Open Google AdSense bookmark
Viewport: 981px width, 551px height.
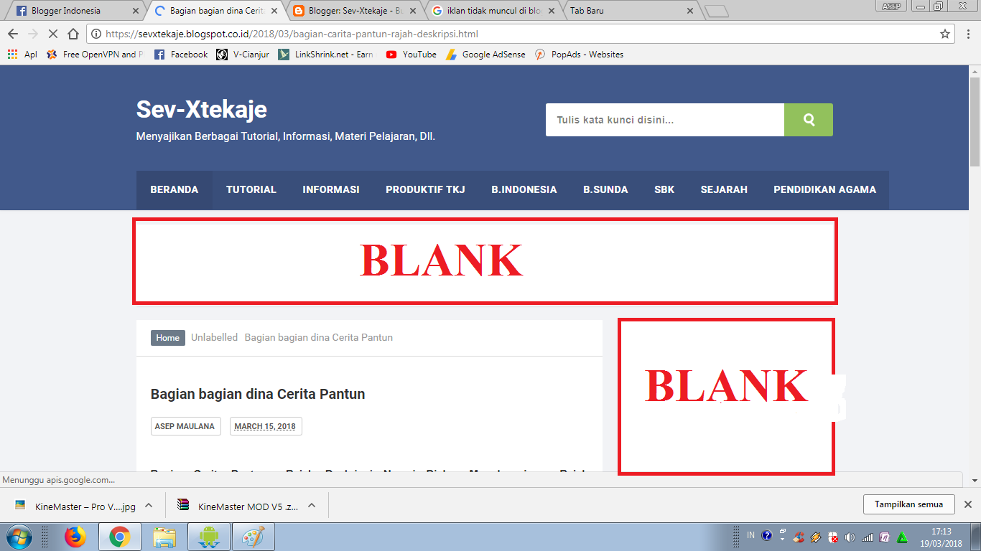coord(485,54)
